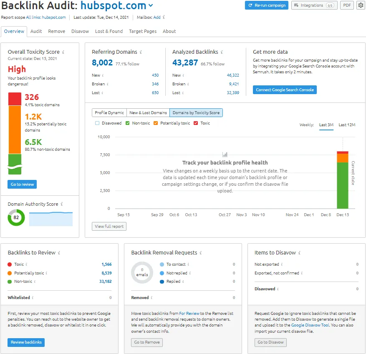Expand the hubspot.com domain dropdown
The width and height of the screenshot is (366, 354).
coord(151,5)
